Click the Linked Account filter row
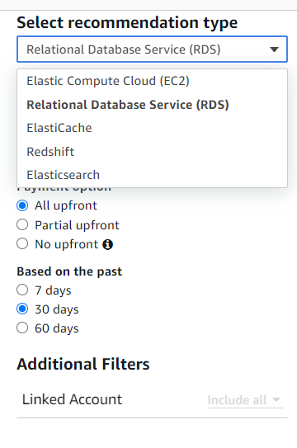The height and width of the screenshot is (448, 297). tap(152, 399)
